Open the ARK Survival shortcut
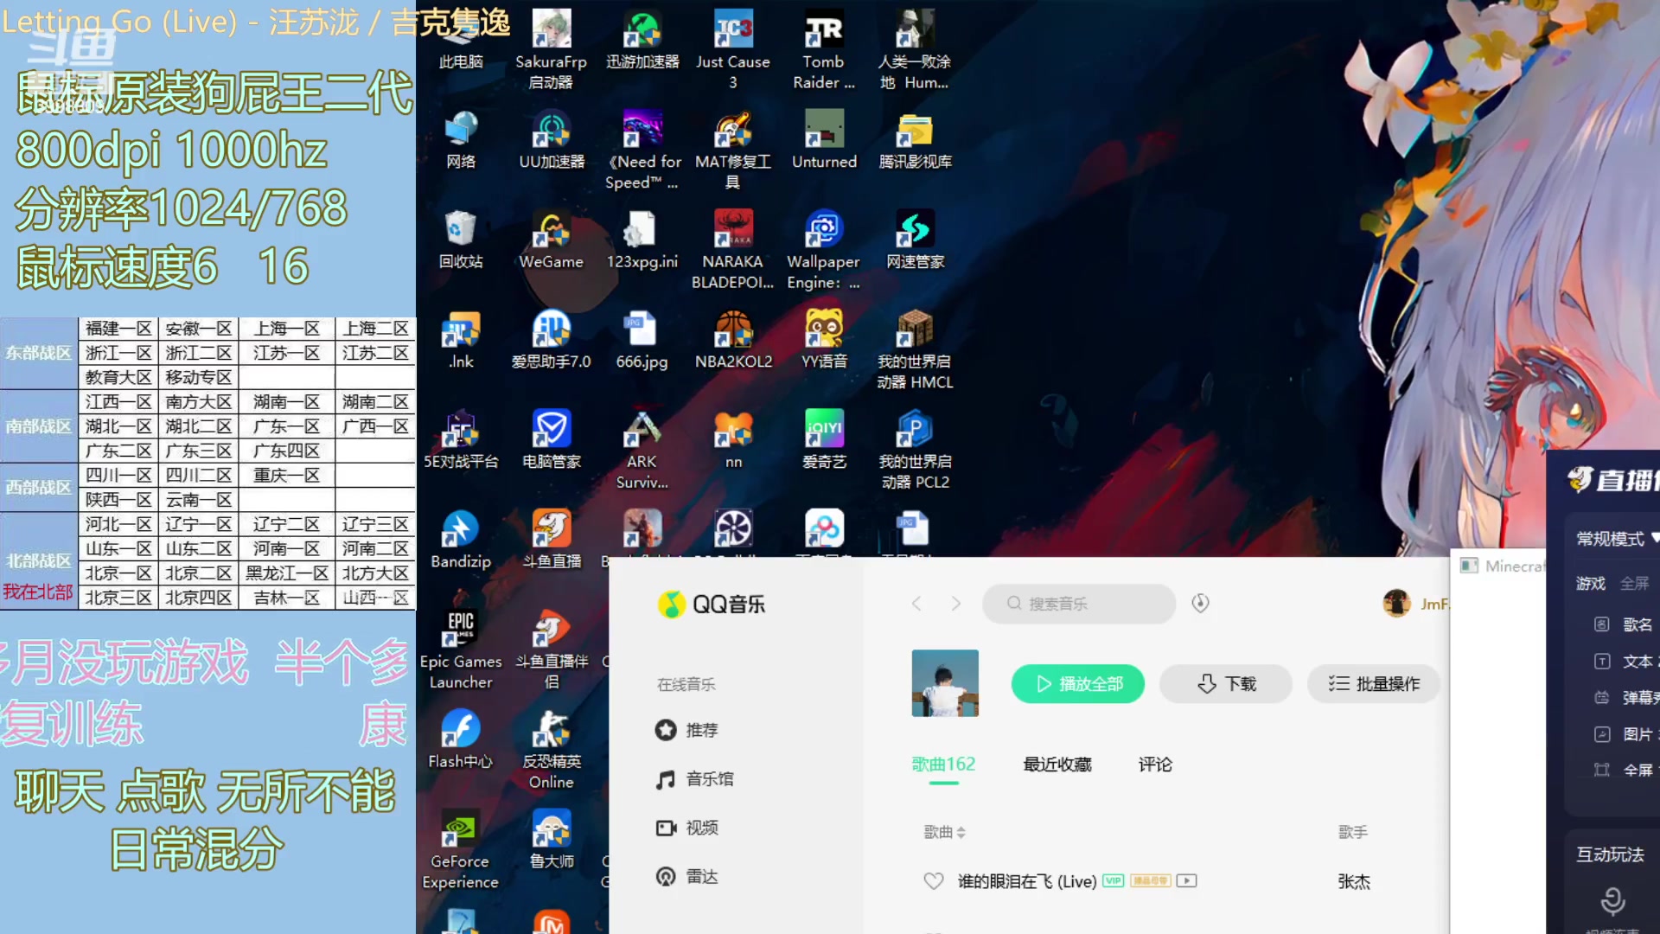The width and height of the screenshot is (1660, 934). click(642, 450)
